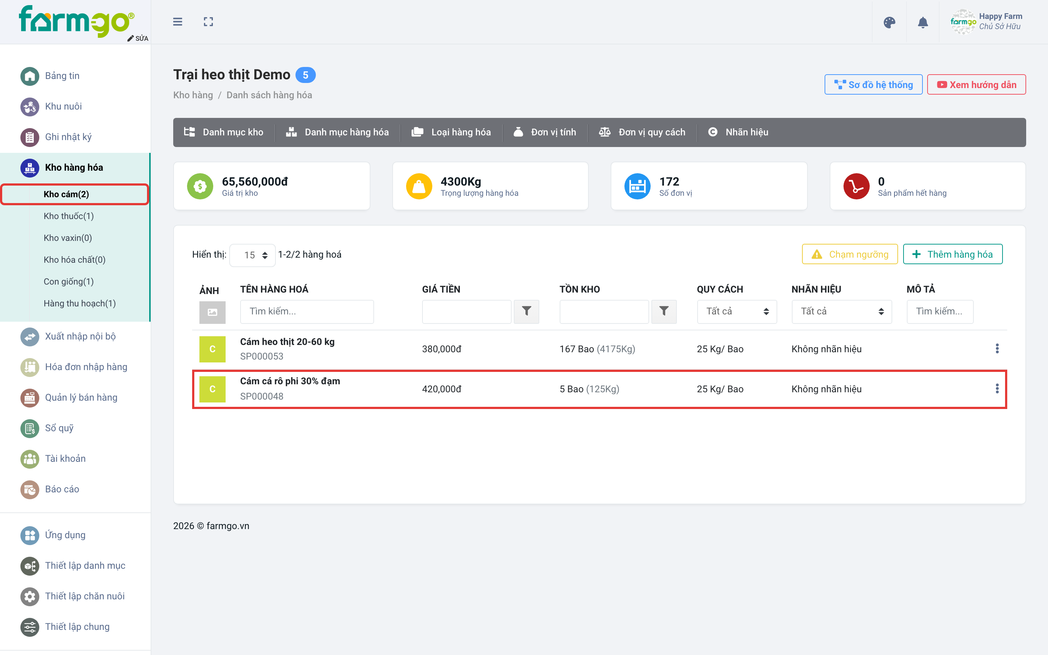
Task: Open Tài khoản sidebar icon
Action: click(x=29, y=459)
